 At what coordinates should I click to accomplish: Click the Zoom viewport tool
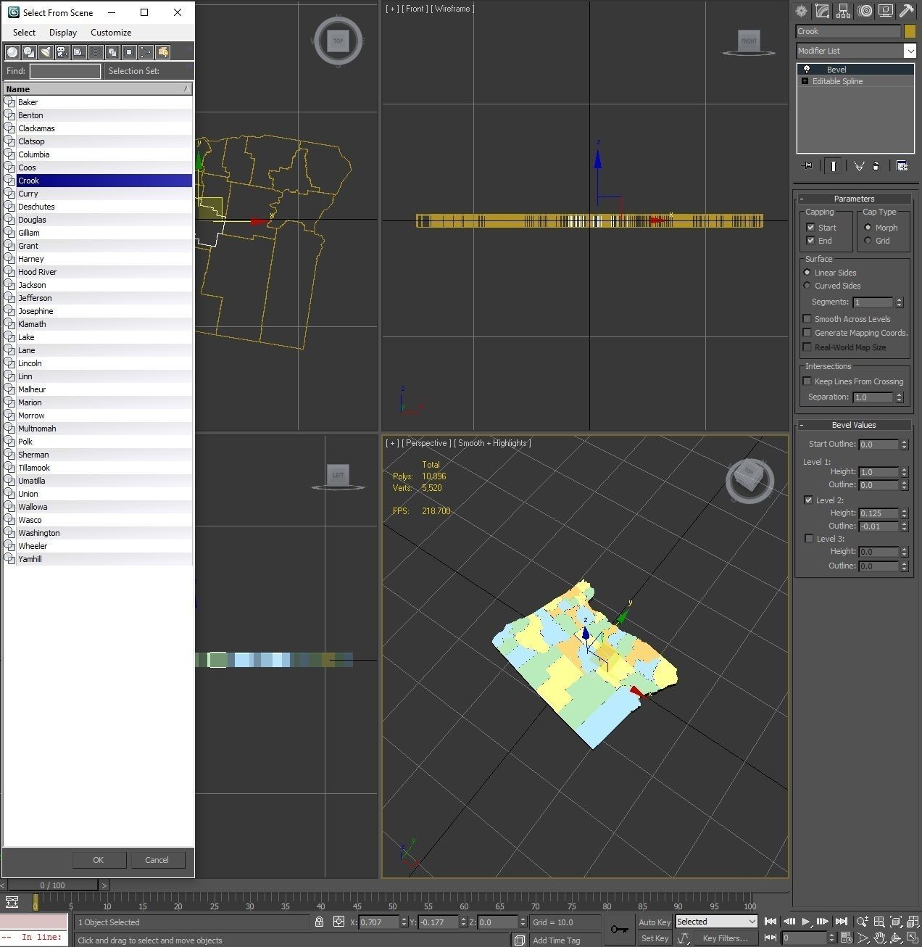[863, 922]
